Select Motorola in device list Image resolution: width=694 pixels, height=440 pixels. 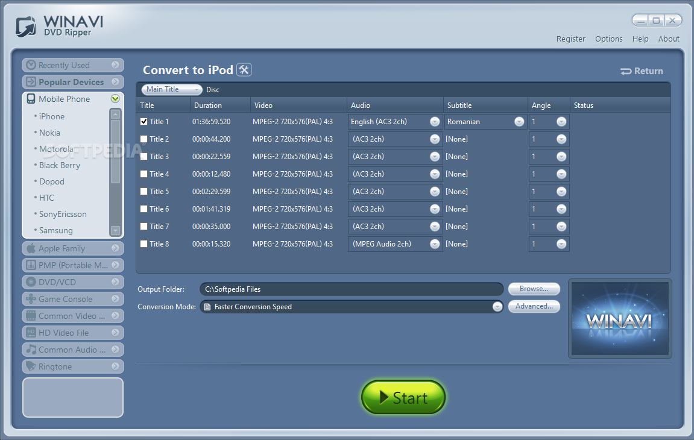tap(56, 149)
